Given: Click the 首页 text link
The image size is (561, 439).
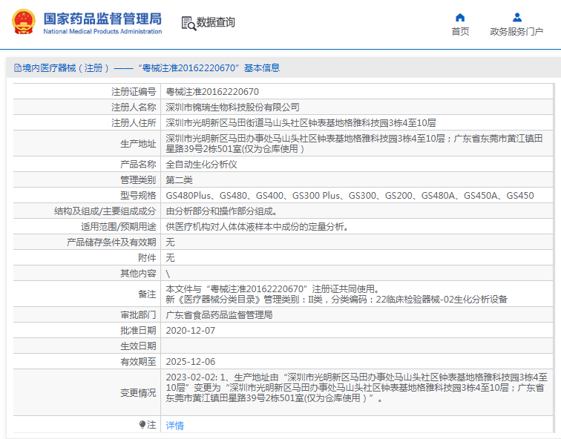Looking at the screenshot, I should 460,31.
